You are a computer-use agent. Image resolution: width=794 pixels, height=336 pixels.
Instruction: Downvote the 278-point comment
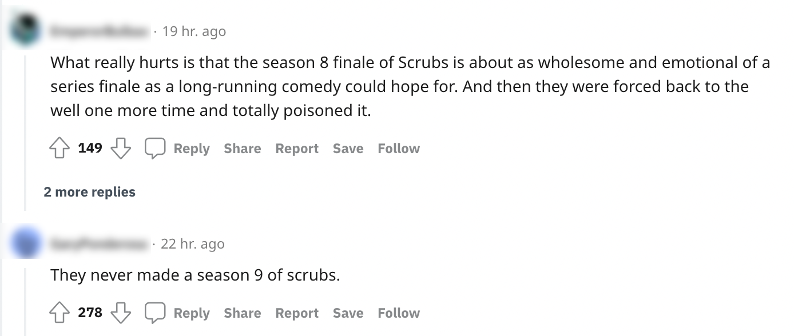pyautogui.click(x=120, y=313)
